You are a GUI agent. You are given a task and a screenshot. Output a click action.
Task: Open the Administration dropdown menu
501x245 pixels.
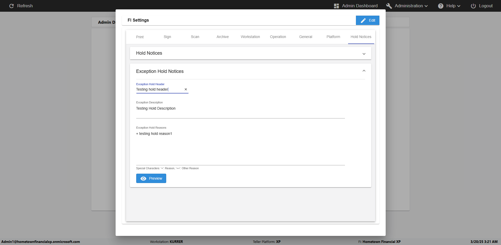point(411,6)
